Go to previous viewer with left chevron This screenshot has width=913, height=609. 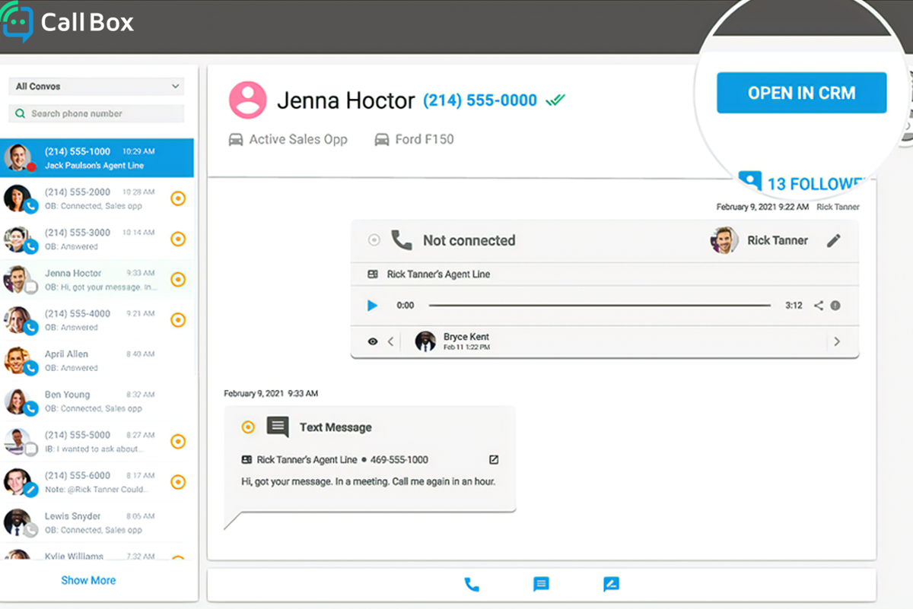pos(390,341)
